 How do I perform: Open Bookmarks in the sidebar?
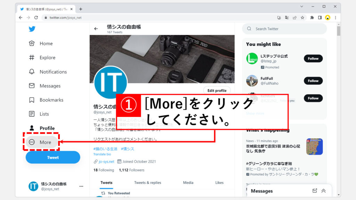46,100
